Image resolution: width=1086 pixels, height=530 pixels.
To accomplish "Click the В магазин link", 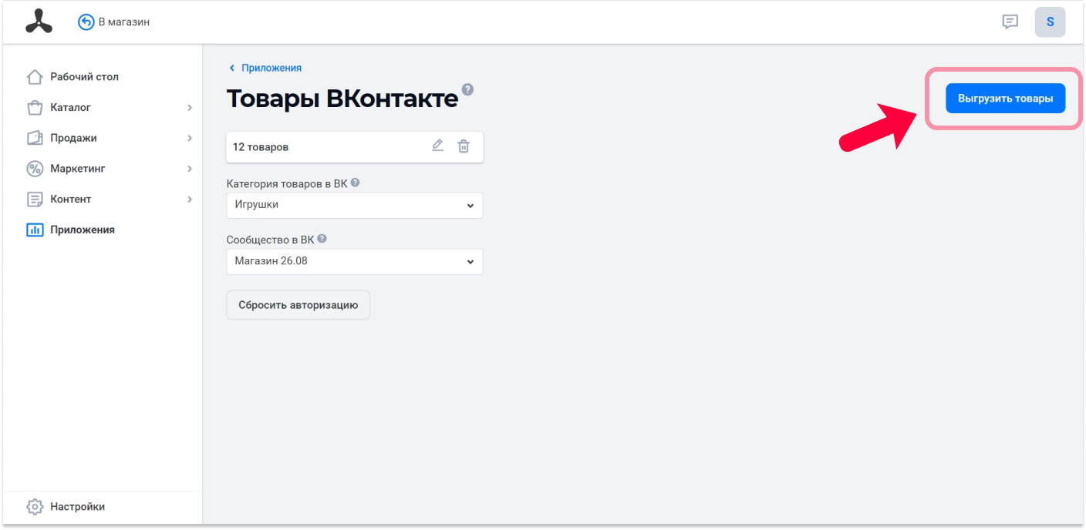I will pos(124,22).
